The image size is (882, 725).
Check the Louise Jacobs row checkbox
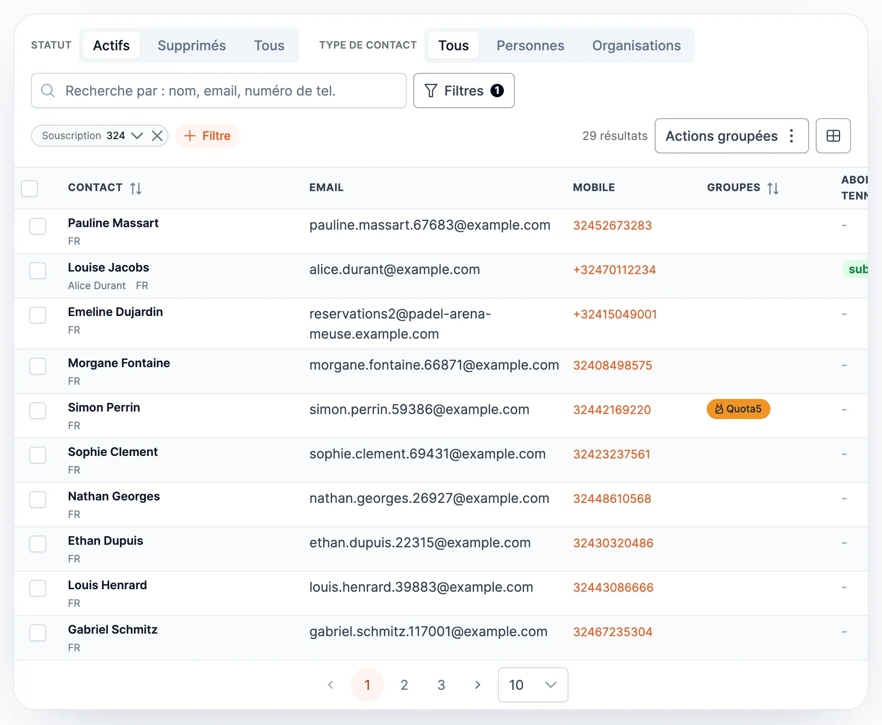38,271
